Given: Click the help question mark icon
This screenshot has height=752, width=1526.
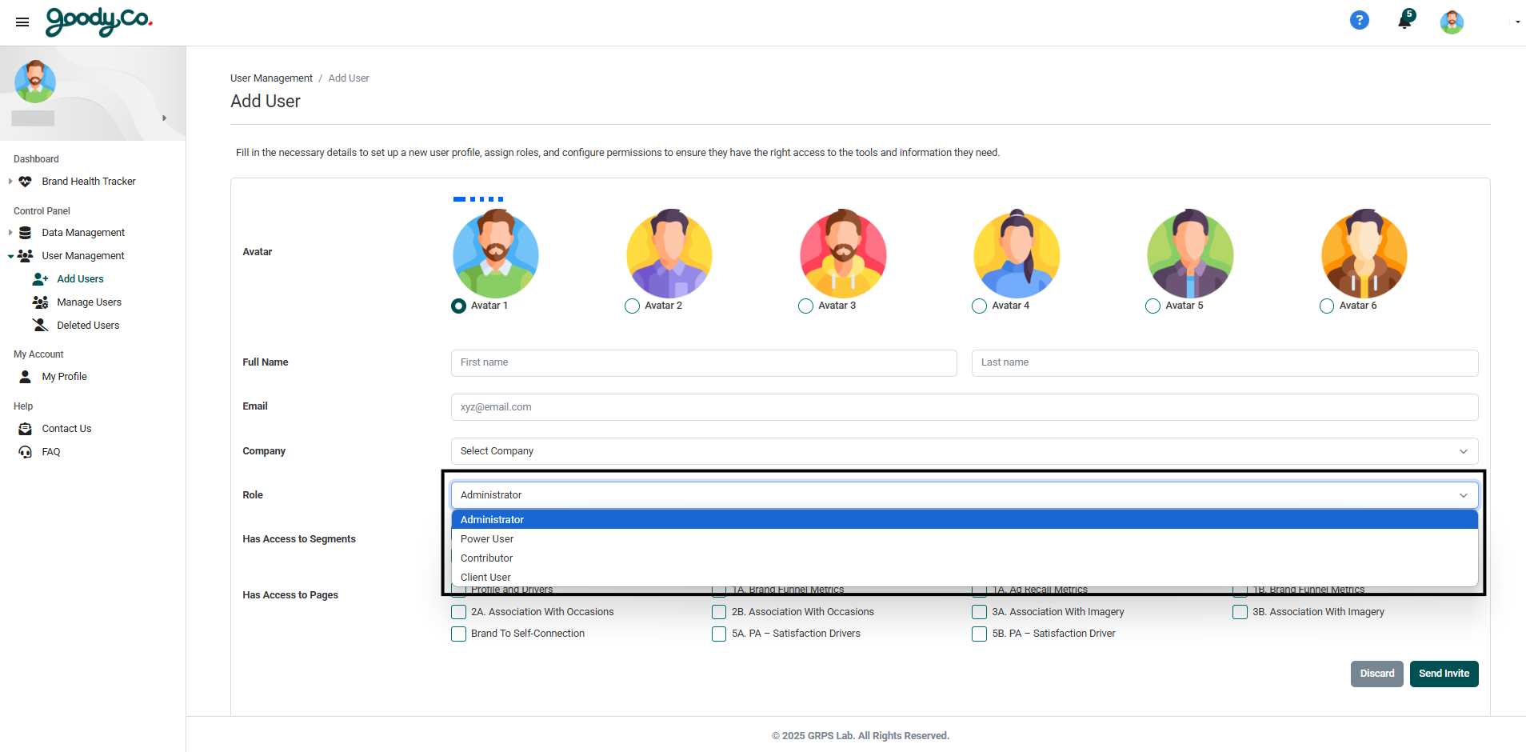Looking at the screenshot, I should coord(1359,20).
